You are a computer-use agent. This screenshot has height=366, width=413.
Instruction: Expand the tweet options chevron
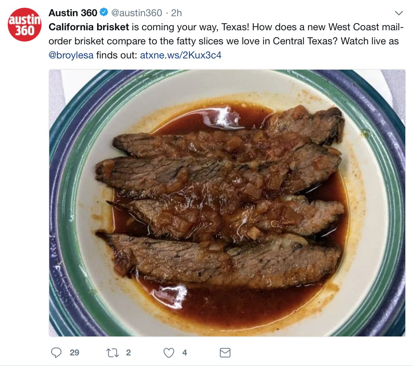pos(399,13)
